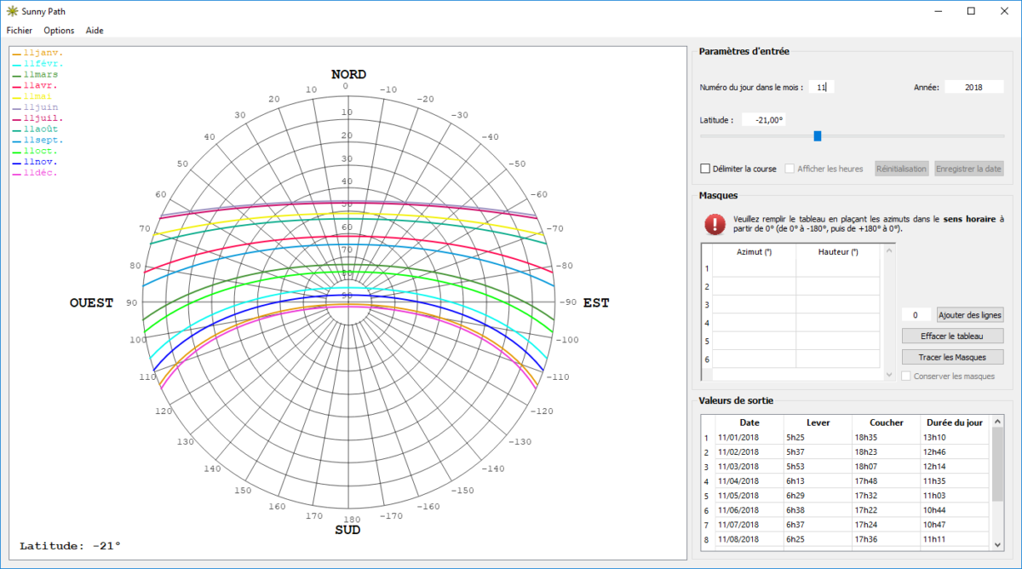Enable the Délimiter la course checkbox

[705, 169]
